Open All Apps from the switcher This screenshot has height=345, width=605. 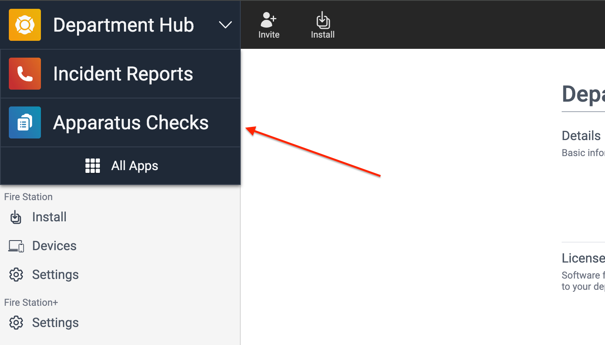(x=120, y=166)
